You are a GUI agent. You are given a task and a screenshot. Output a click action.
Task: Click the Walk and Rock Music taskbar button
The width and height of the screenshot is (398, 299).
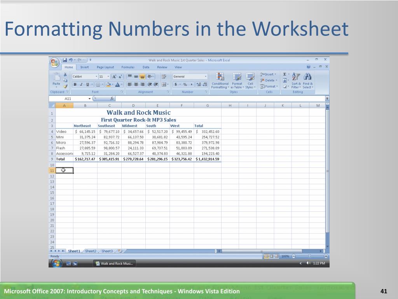coord(114,264)
